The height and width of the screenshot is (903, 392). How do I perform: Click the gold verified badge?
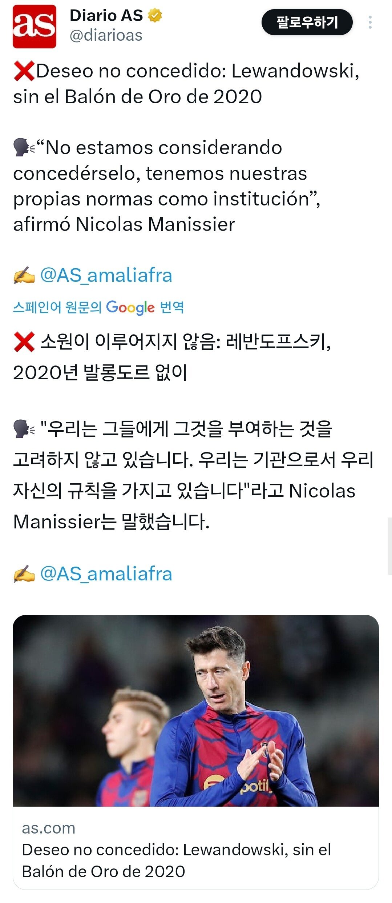(x=155, y=16)
